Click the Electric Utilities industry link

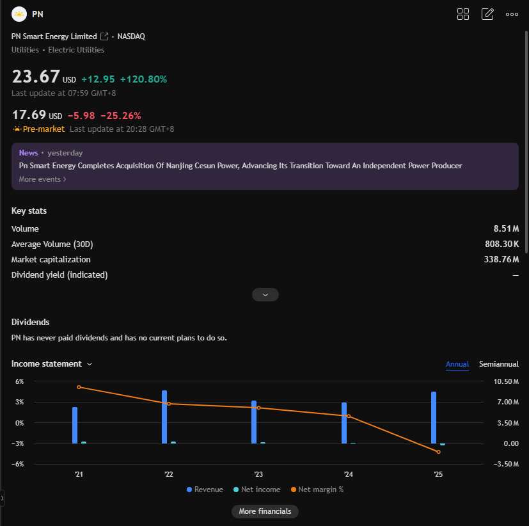pyautogui.click(x=76, y=50)
